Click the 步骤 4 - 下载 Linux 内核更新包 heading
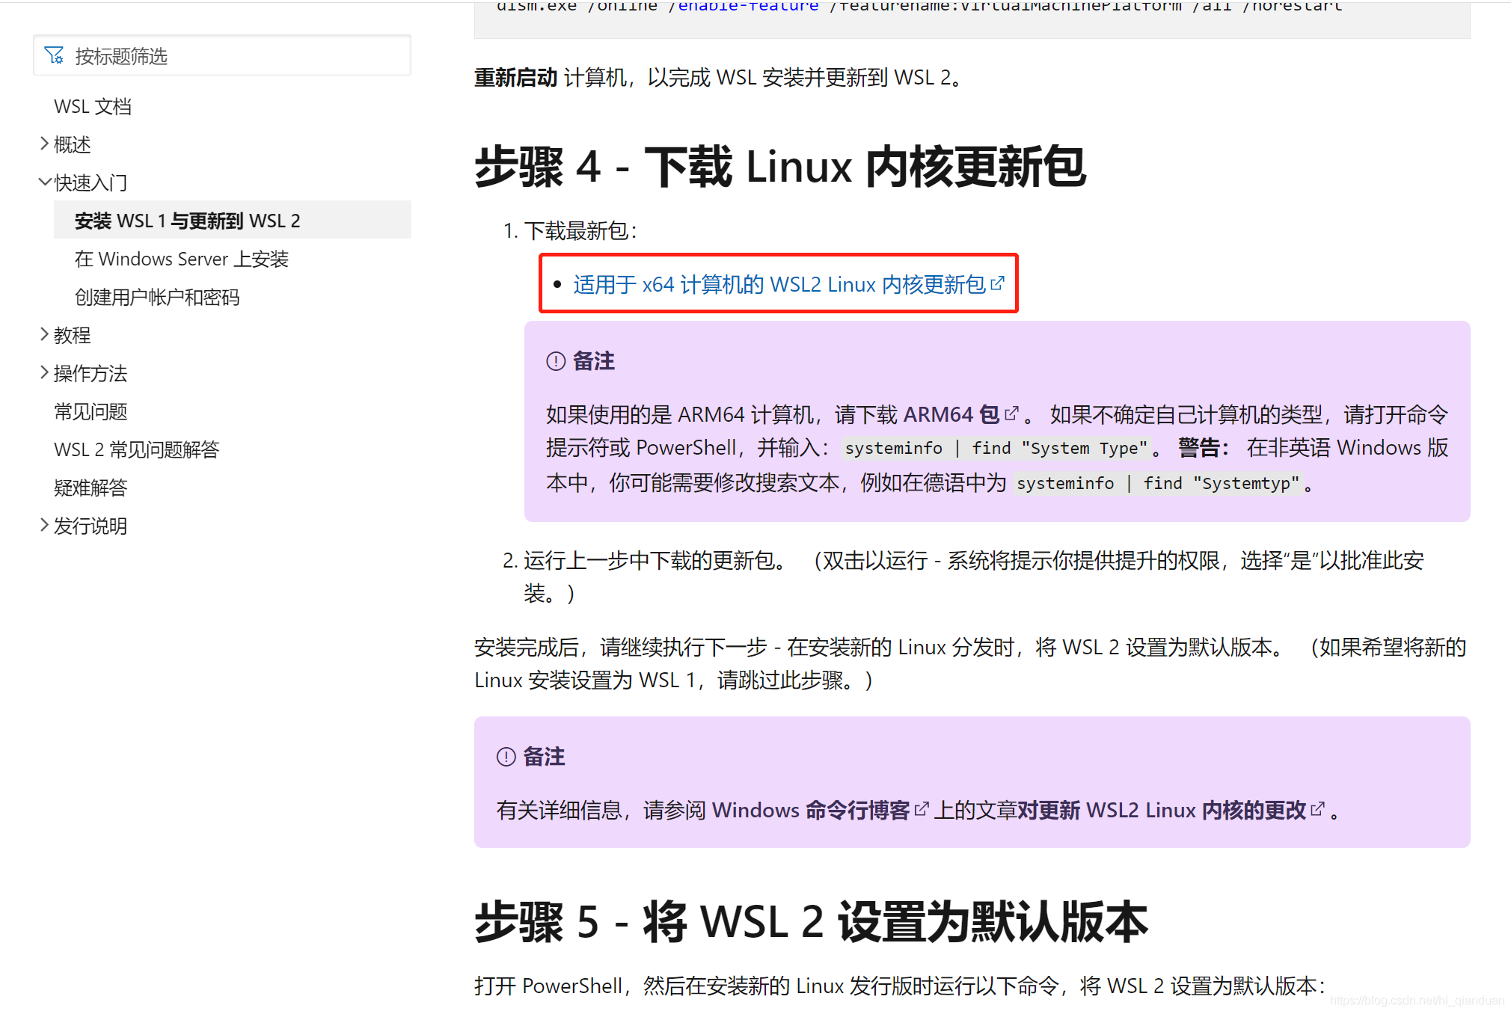This screenshot has height=1014, width=1511. 780,166
